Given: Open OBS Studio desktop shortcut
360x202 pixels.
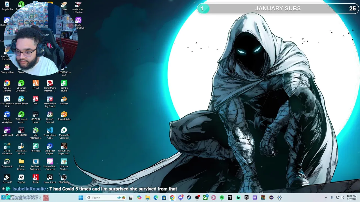Looking at the screenshot, I should pyautogui.click(x=64, y=179).
